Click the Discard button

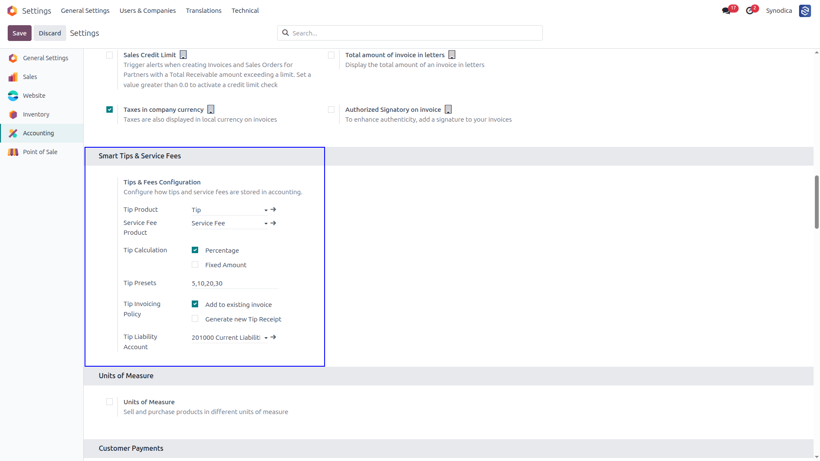click(50, 33)
